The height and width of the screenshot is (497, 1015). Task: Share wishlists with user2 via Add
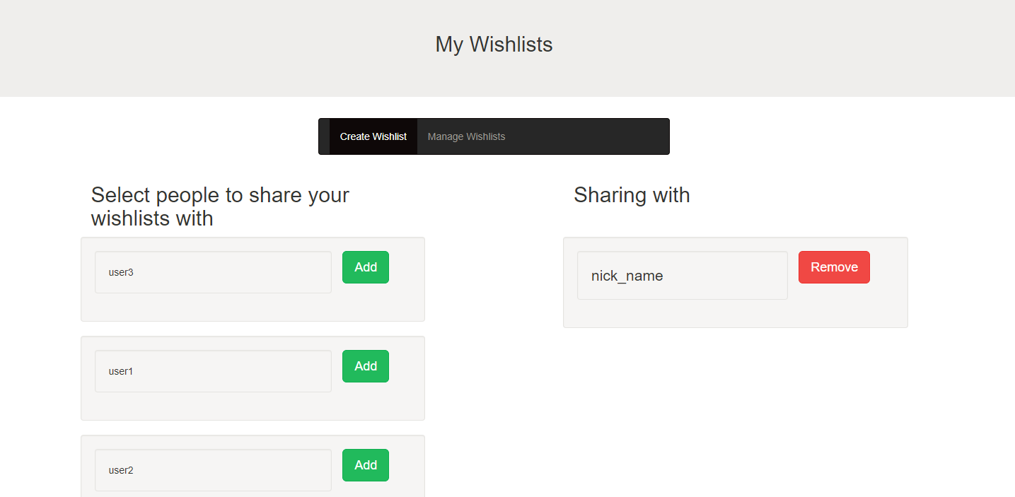366,465
